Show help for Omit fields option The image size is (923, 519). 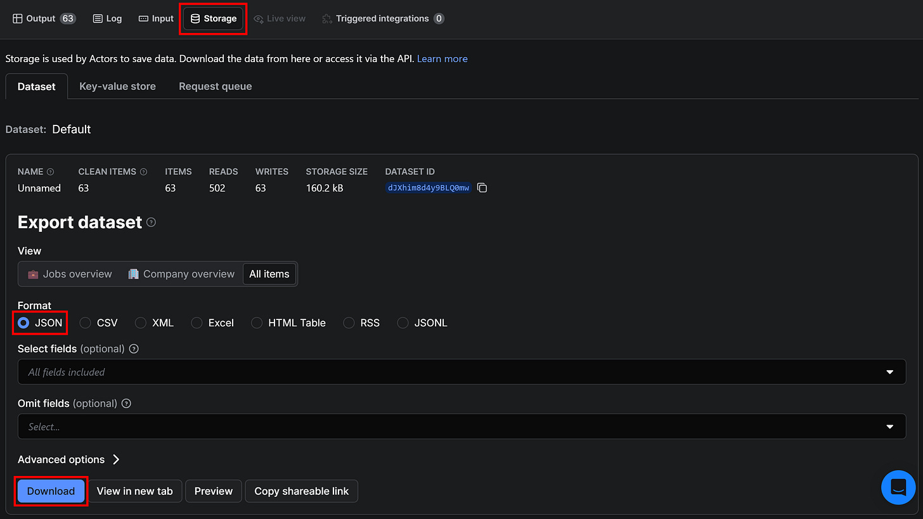click(126, 404)
